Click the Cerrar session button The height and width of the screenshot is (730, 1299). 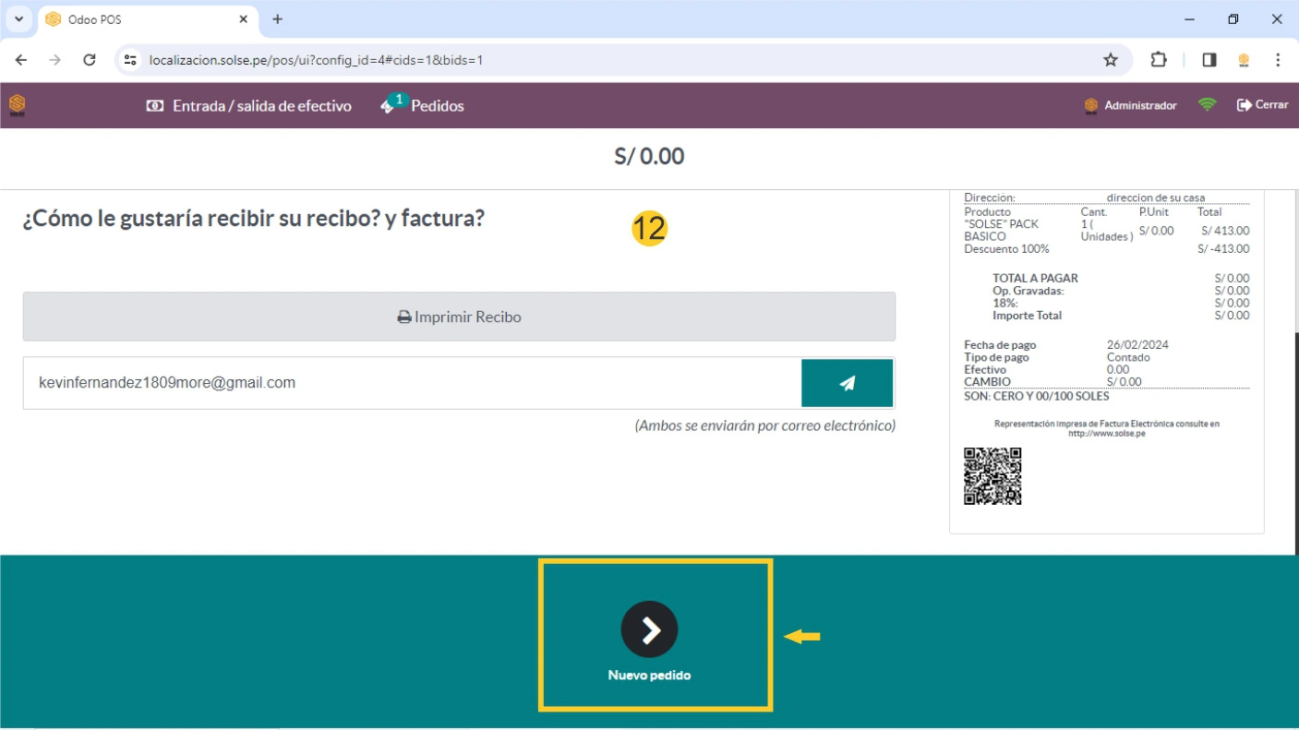pyautogui.click(x=1262, y=105)
